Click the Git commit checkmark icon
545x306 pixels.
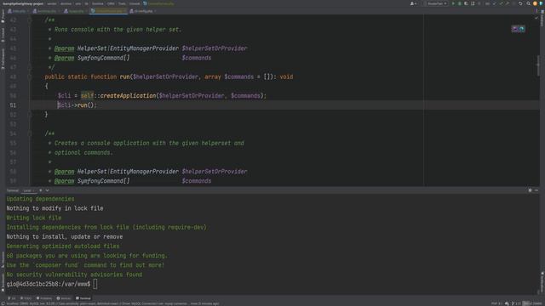coord(501,3)
